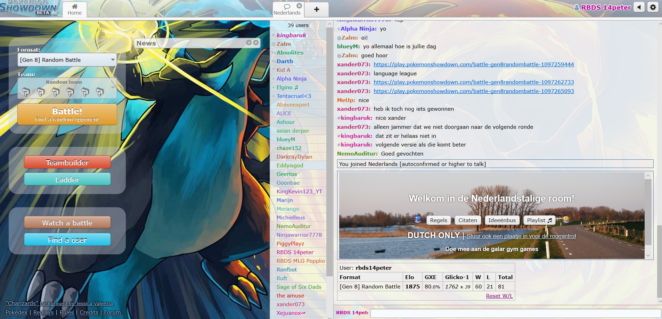Click the Citaten button in room intro

point(468,220)
